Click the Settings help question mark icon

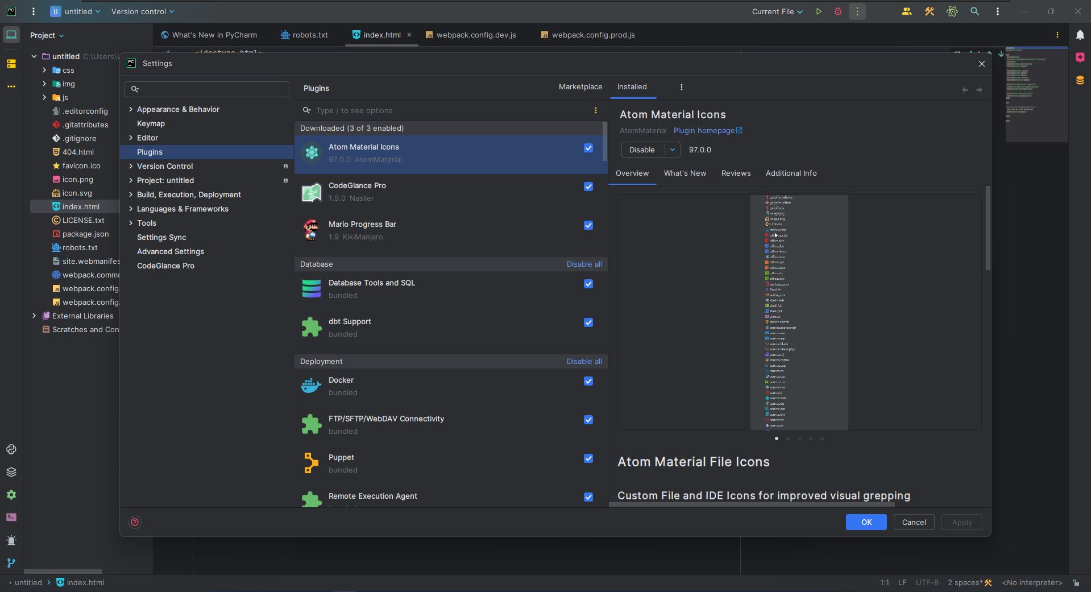[135, 522]
